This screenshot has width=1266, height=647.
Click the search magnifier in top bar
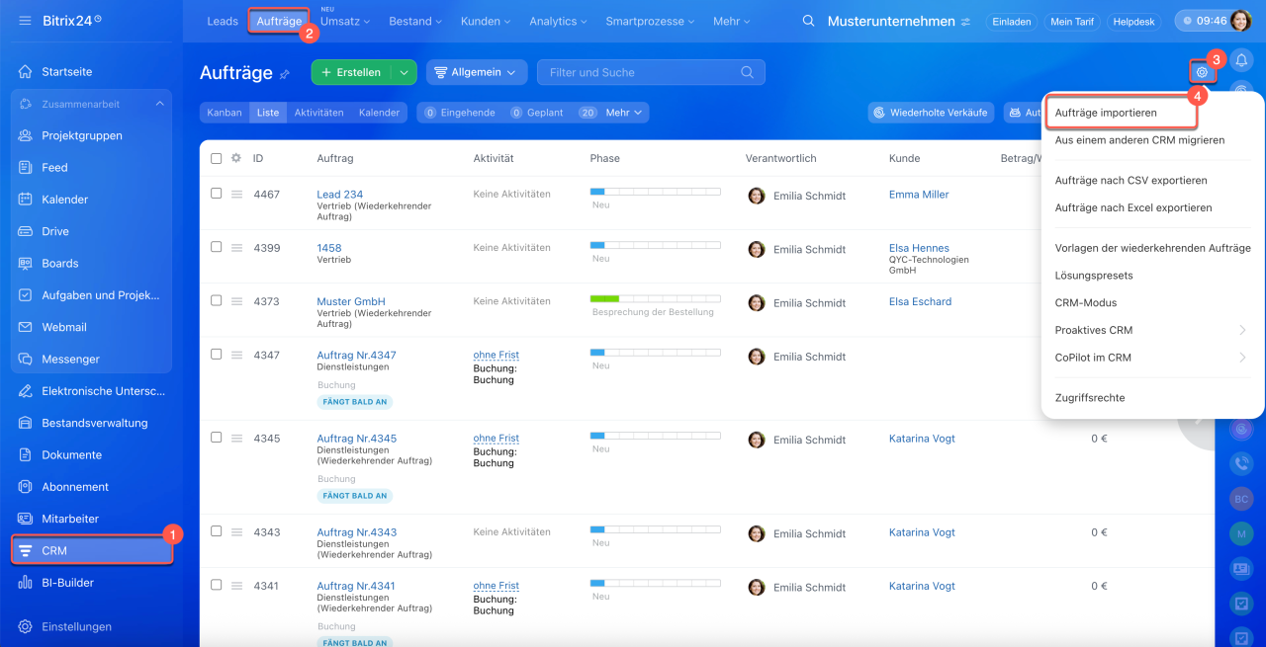pos(809,21)
